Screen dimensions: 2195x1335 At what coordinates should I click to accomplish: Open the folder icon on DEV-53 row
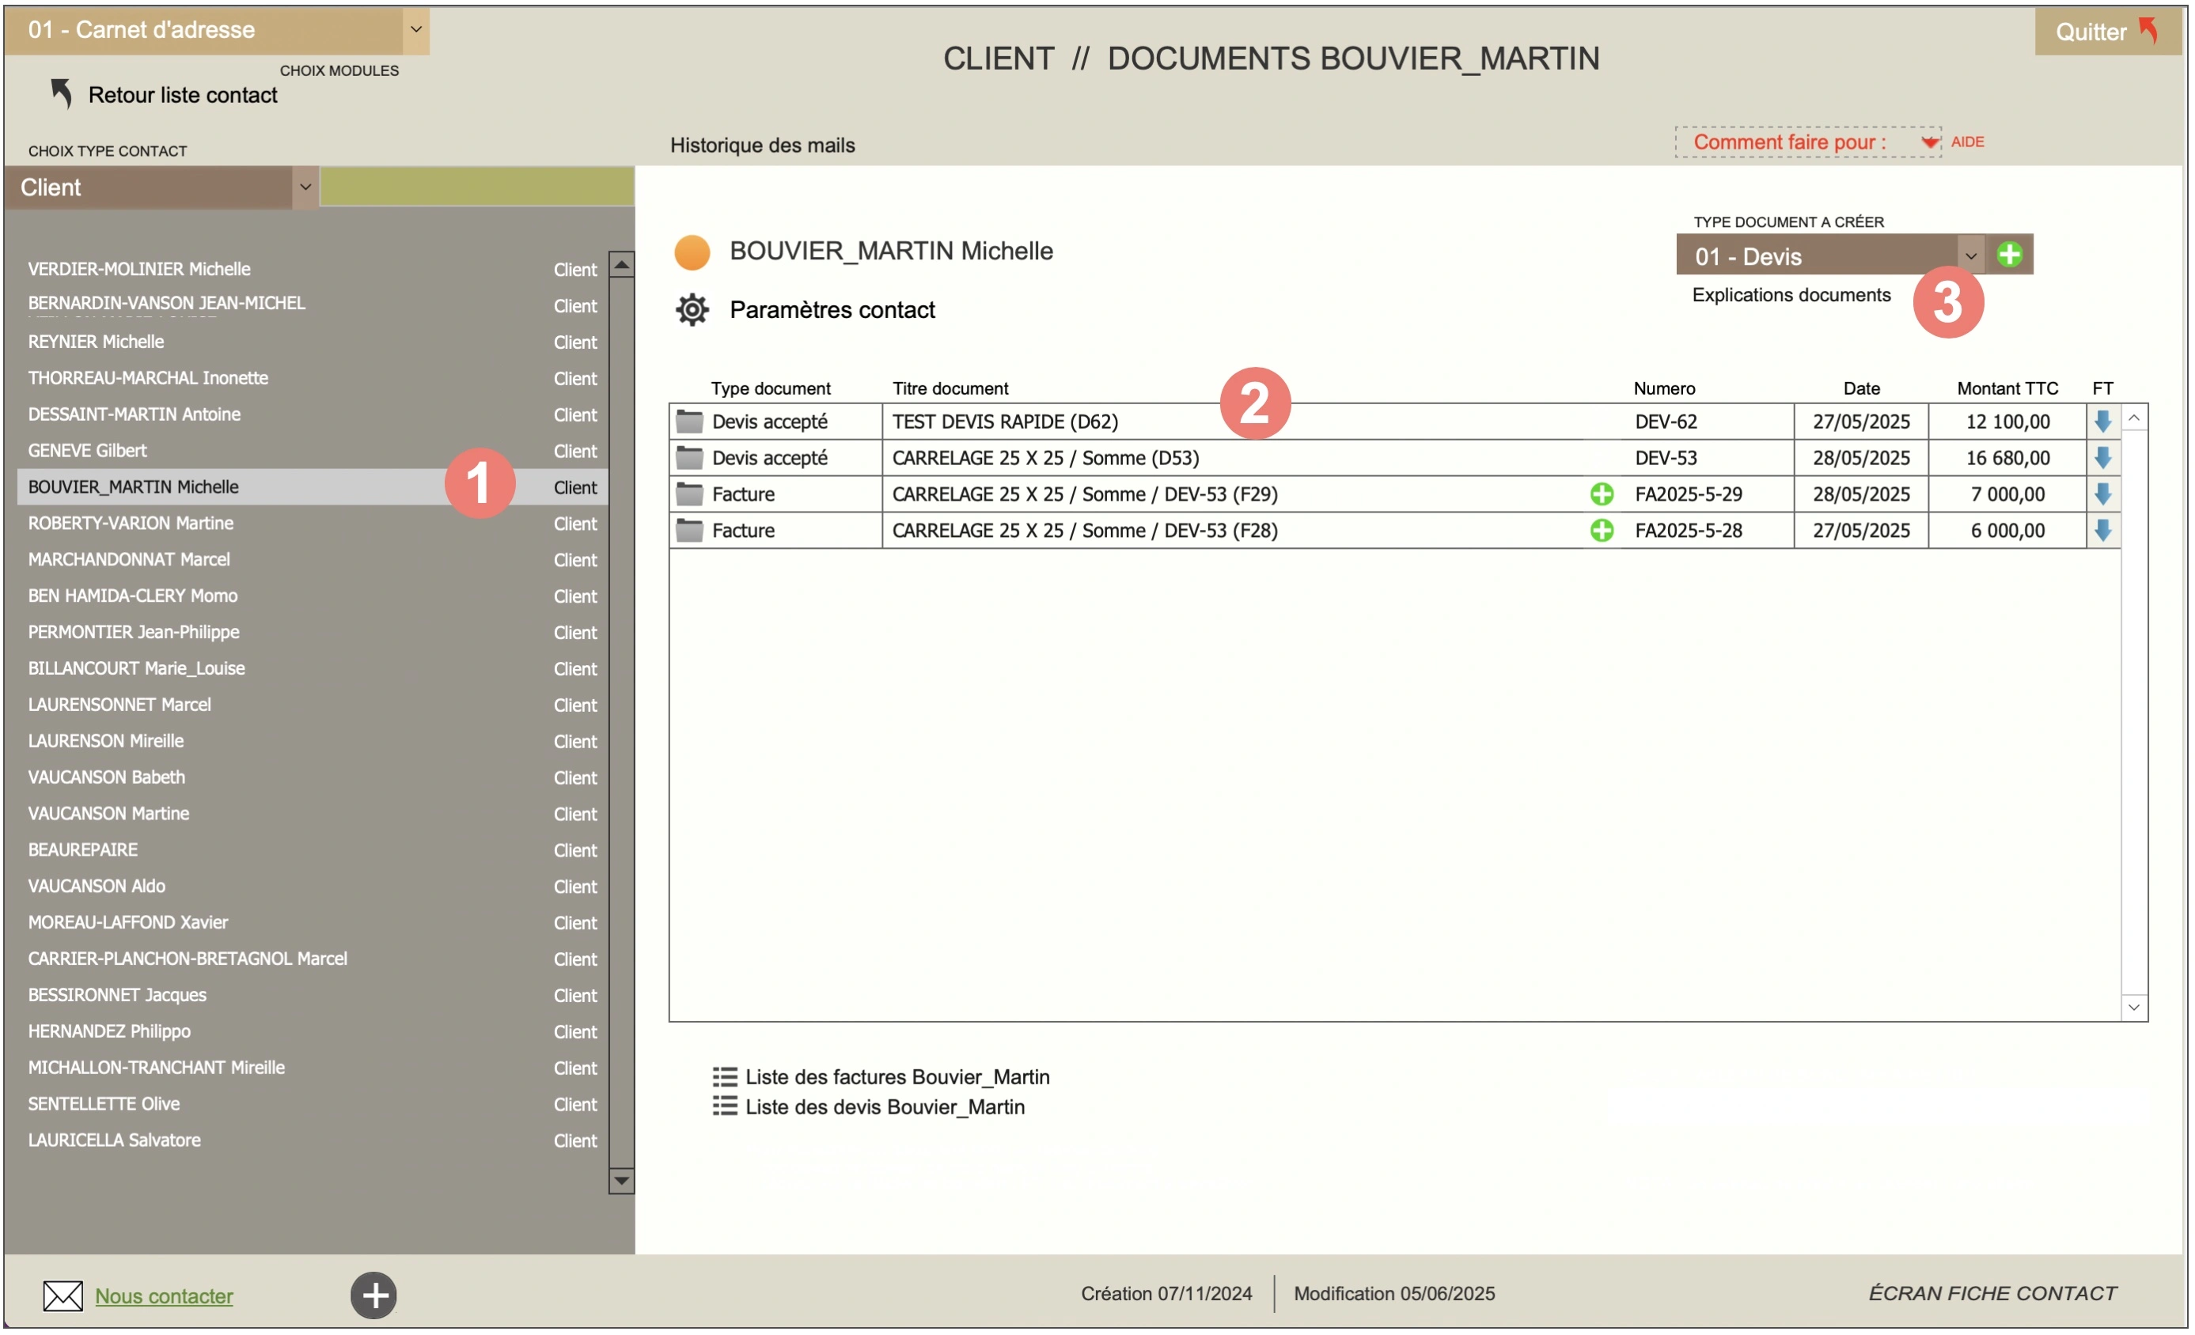click(691, 457)
